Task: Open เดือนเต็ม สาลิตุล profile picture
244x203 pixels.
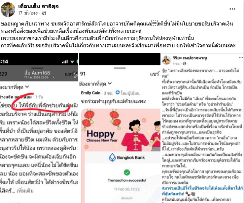Action: coord(8,9)
